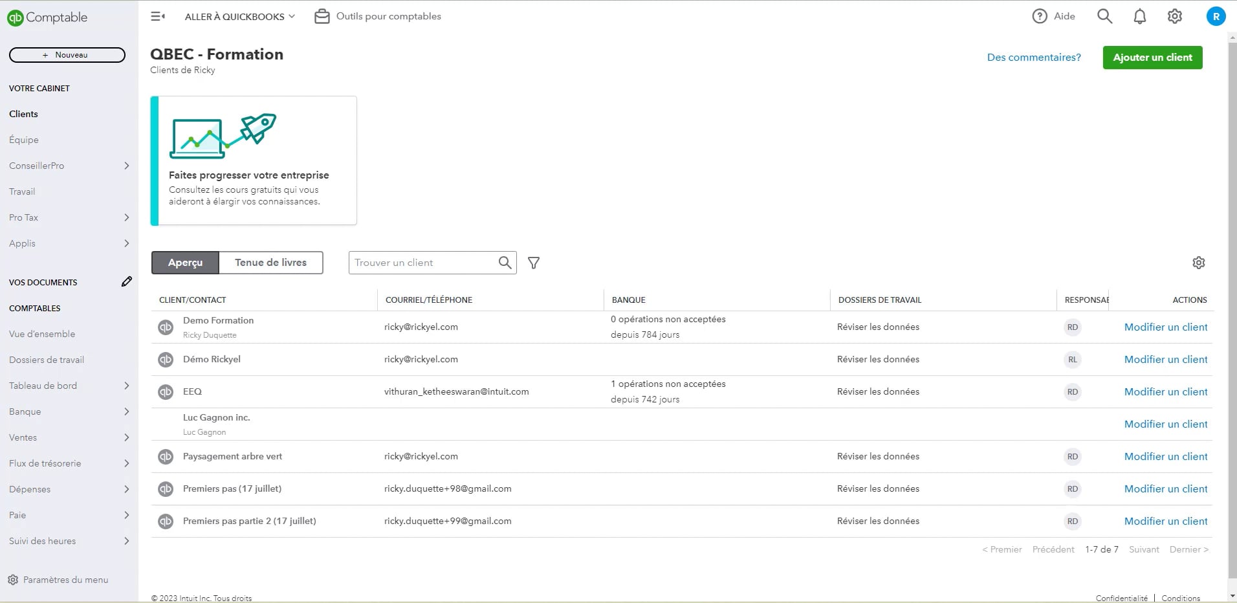Click QuickBooks icon for Paysagement arbre vert
Image resolution: width=1237 pixels, height=603 pixels.
click(x=166, y=456)
